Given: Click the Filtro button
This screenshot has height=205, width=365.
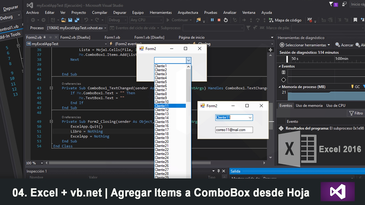Looking at the screenshot, I should tap(356, 113).
